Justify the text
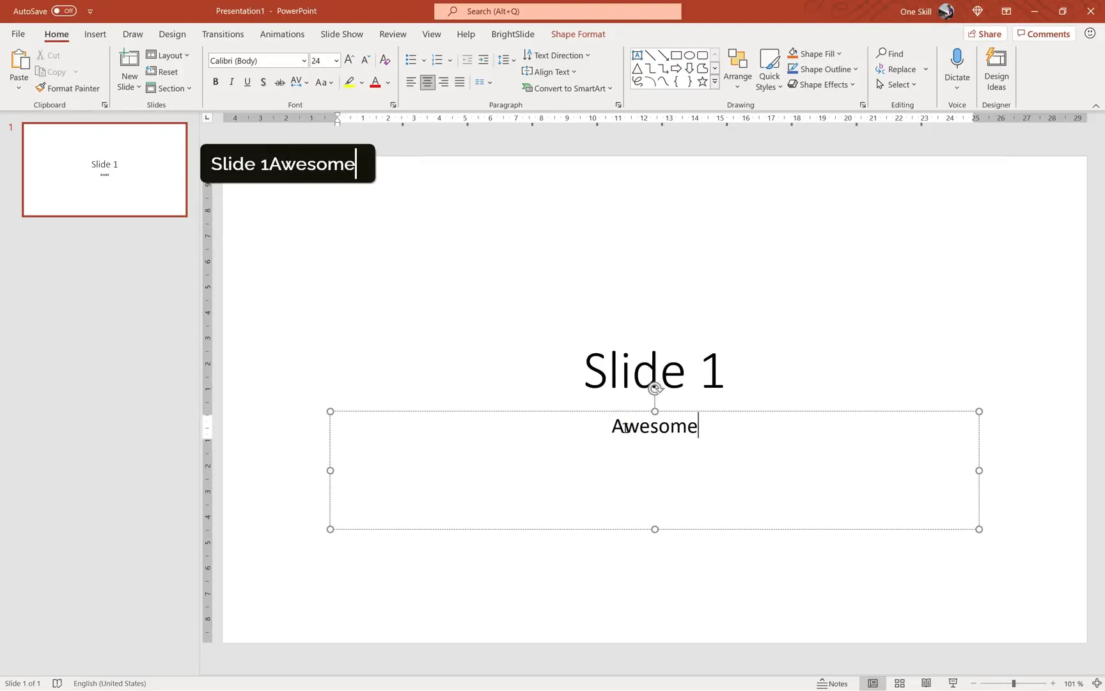 tap(459, 82)
